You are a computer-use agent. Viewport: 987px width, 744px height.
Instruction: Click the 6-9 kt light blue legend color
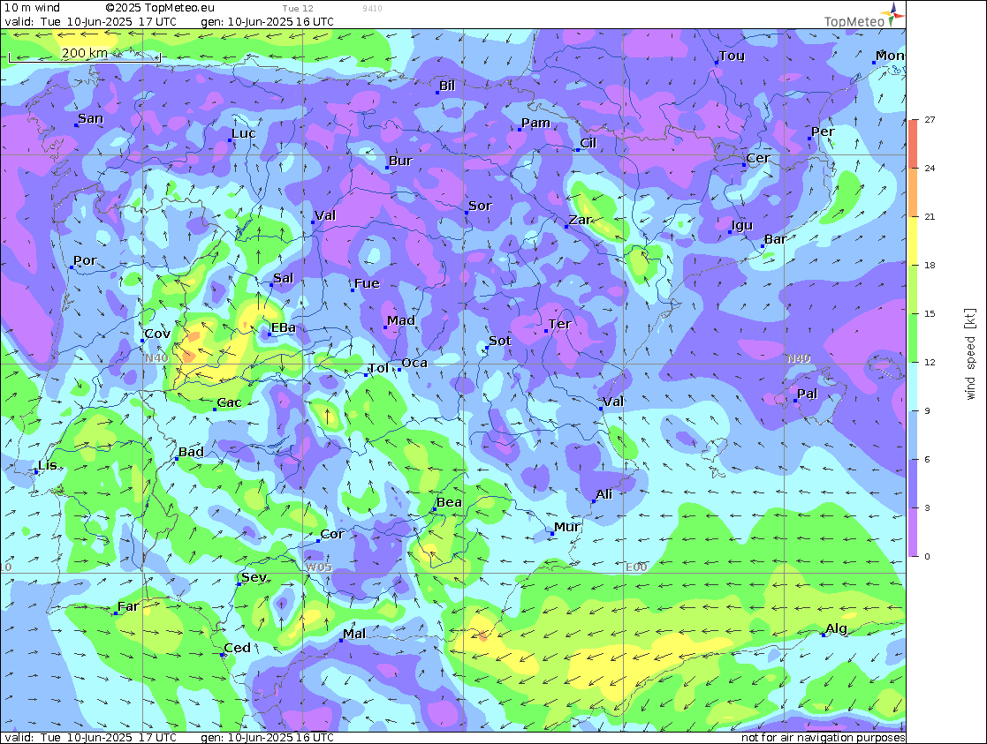point(914,434)
